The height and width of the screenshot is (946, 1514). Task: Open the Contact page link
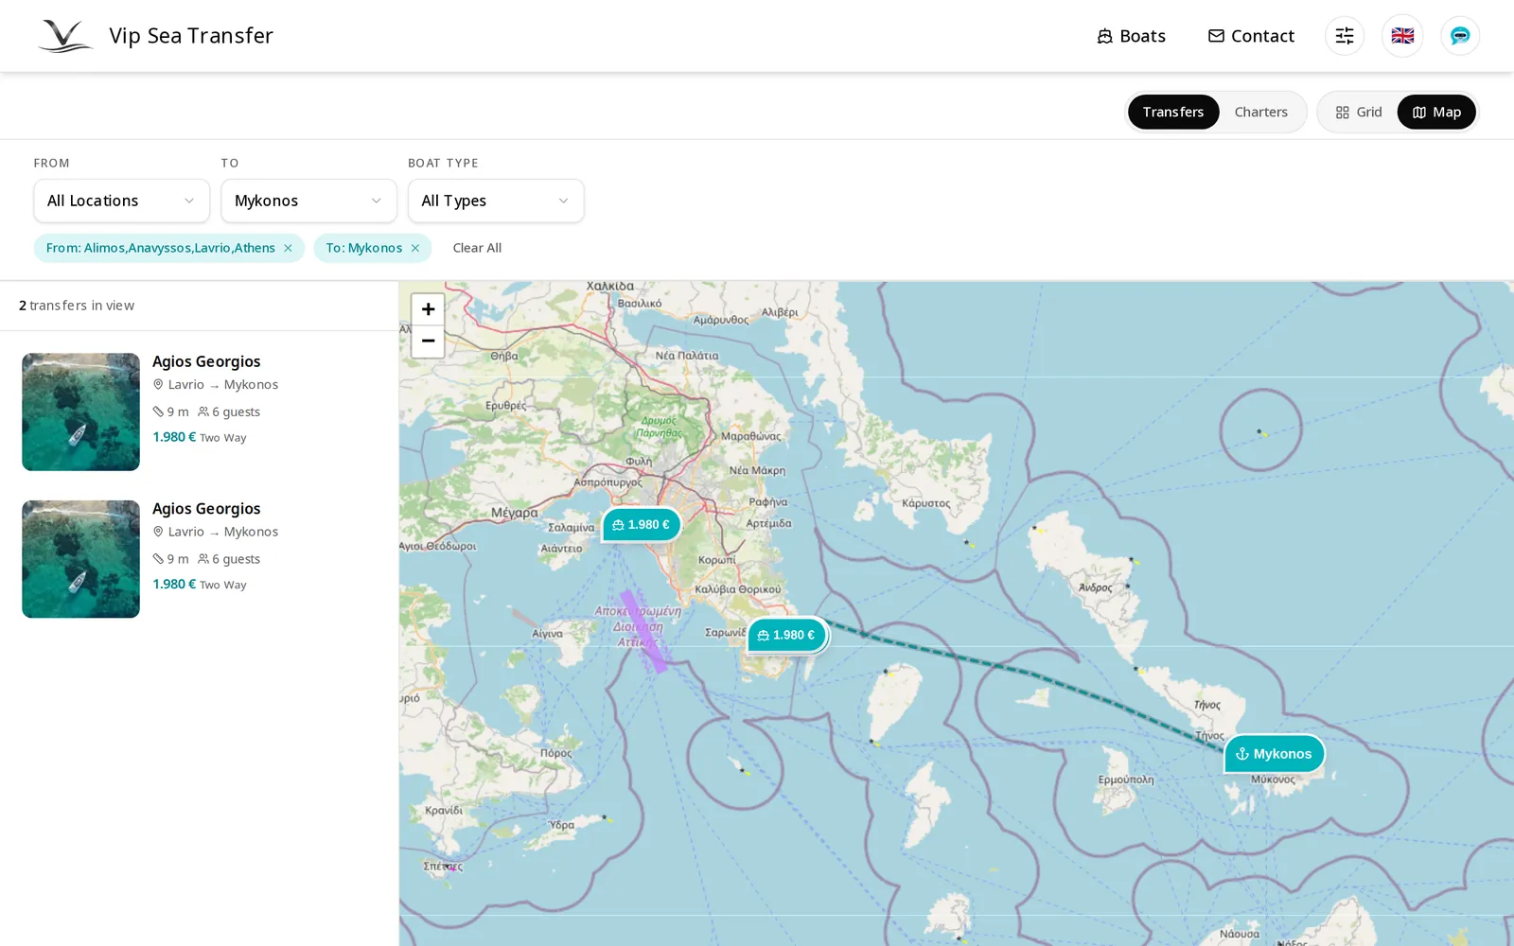(x=1251, y=36)
